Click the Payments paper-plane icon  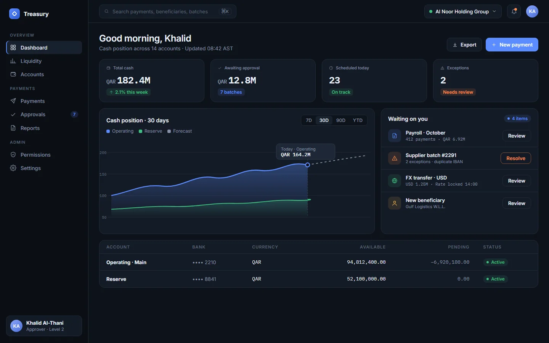point(13,101)
